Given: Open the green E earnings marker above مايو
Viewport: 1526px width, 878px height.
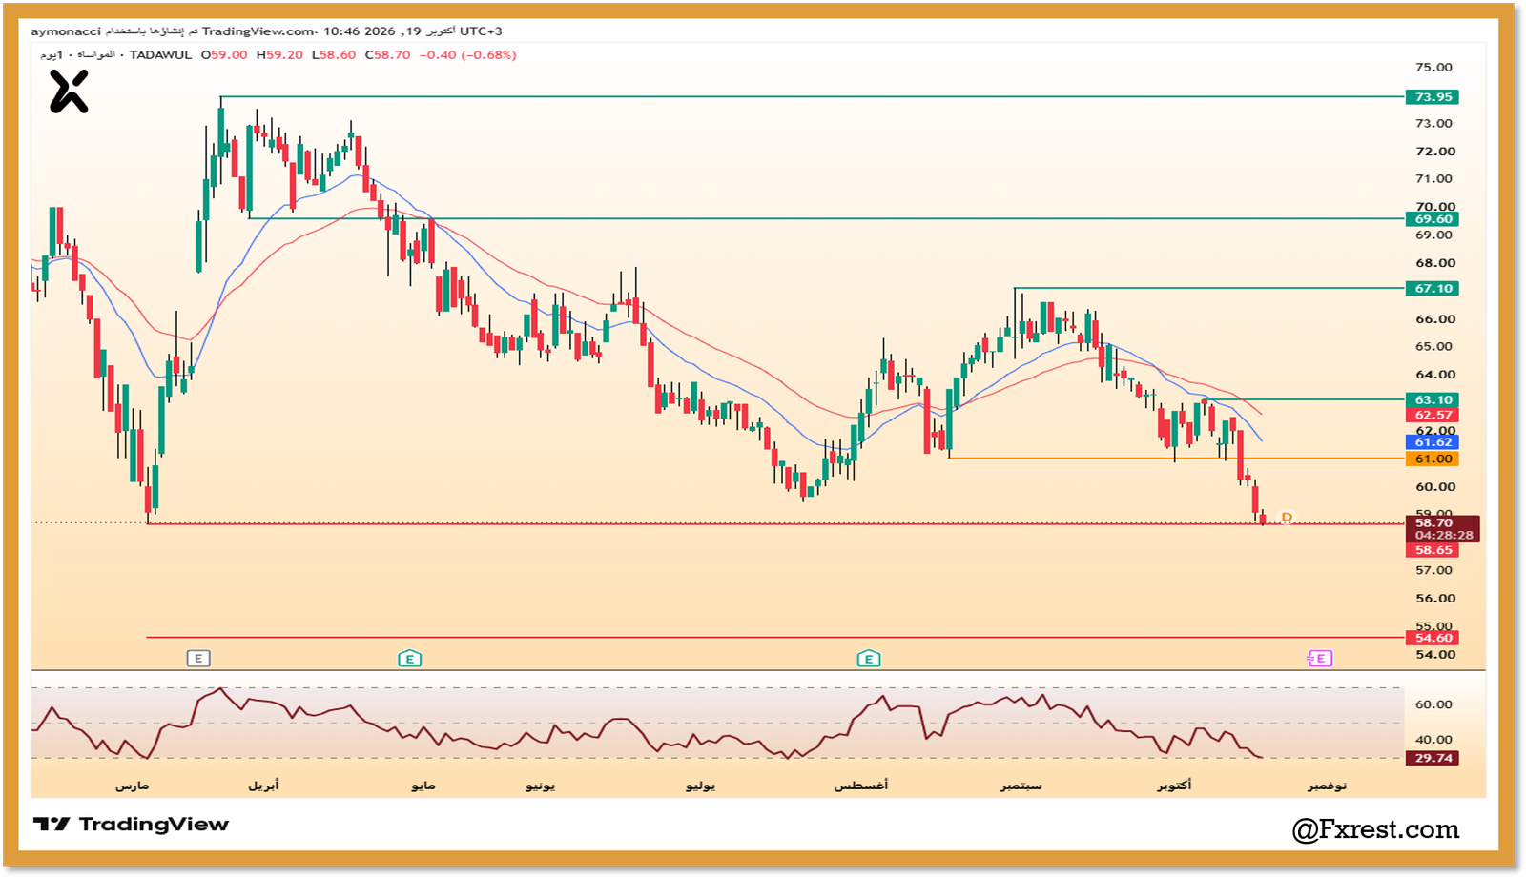Looking at the screenshot, I should (409, 659).
